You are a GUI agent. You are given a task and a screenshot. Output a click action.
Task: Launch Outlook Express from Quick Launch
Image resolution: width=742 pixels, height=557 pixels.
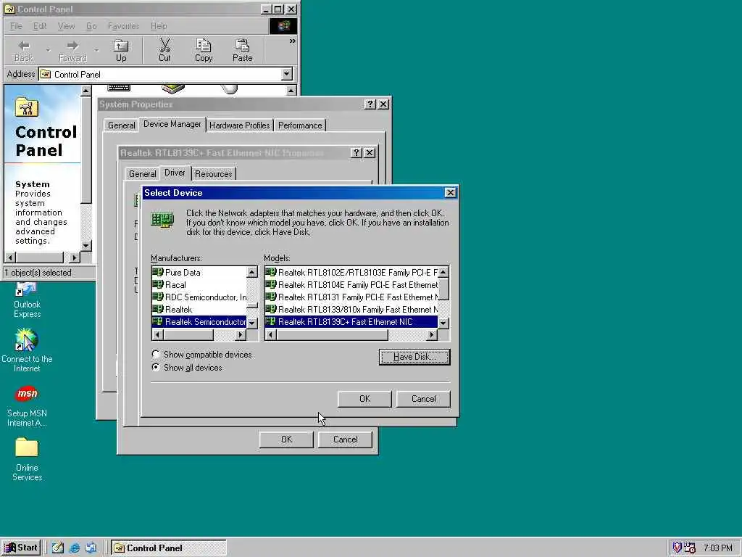[x=91, y=548]
